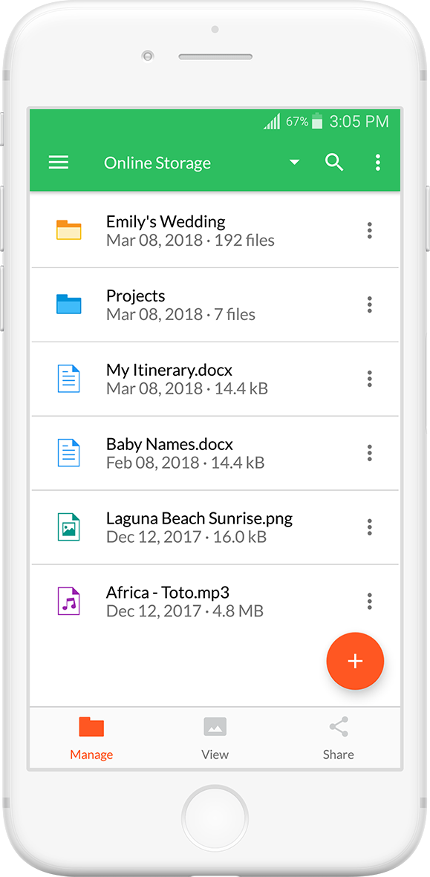
Task: Open the Baby Names.docx document
Action: (x=215, y=453)
